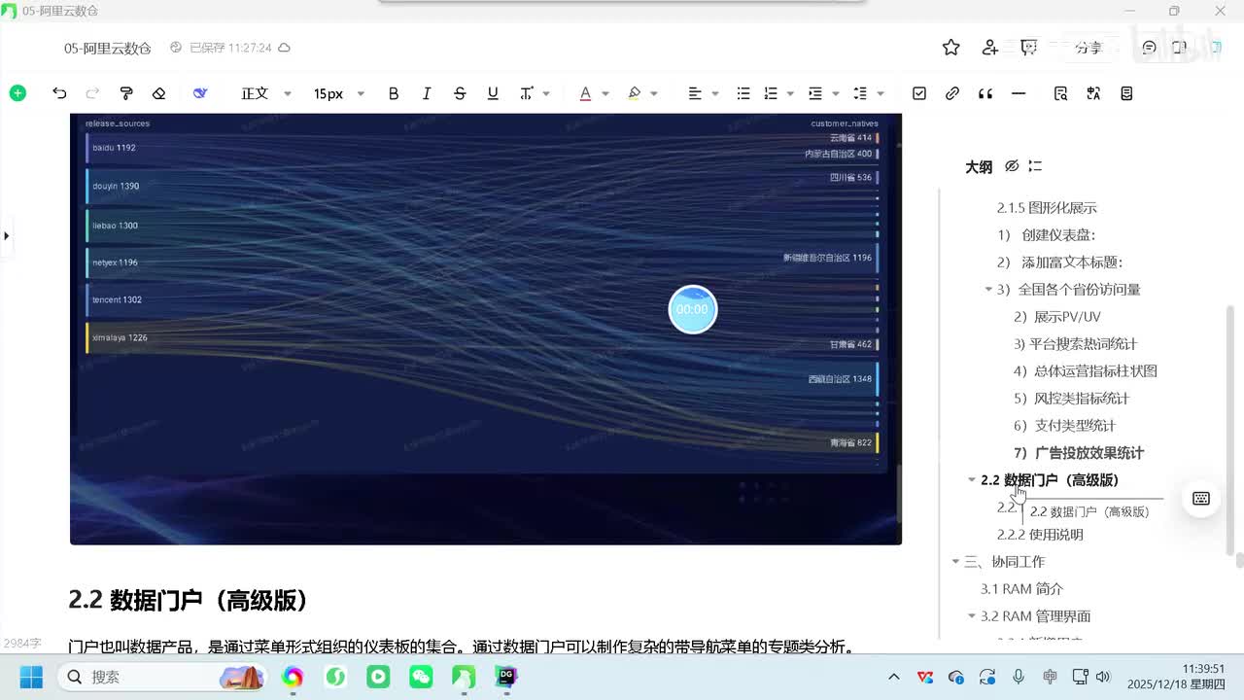Apply underline formatting
The image size is (1244, 700).
493,93
